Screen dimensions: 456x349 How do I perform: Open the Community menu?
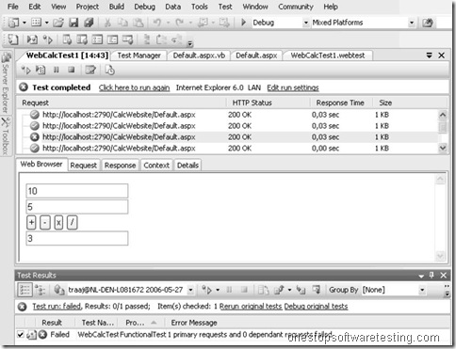(296, 7)
